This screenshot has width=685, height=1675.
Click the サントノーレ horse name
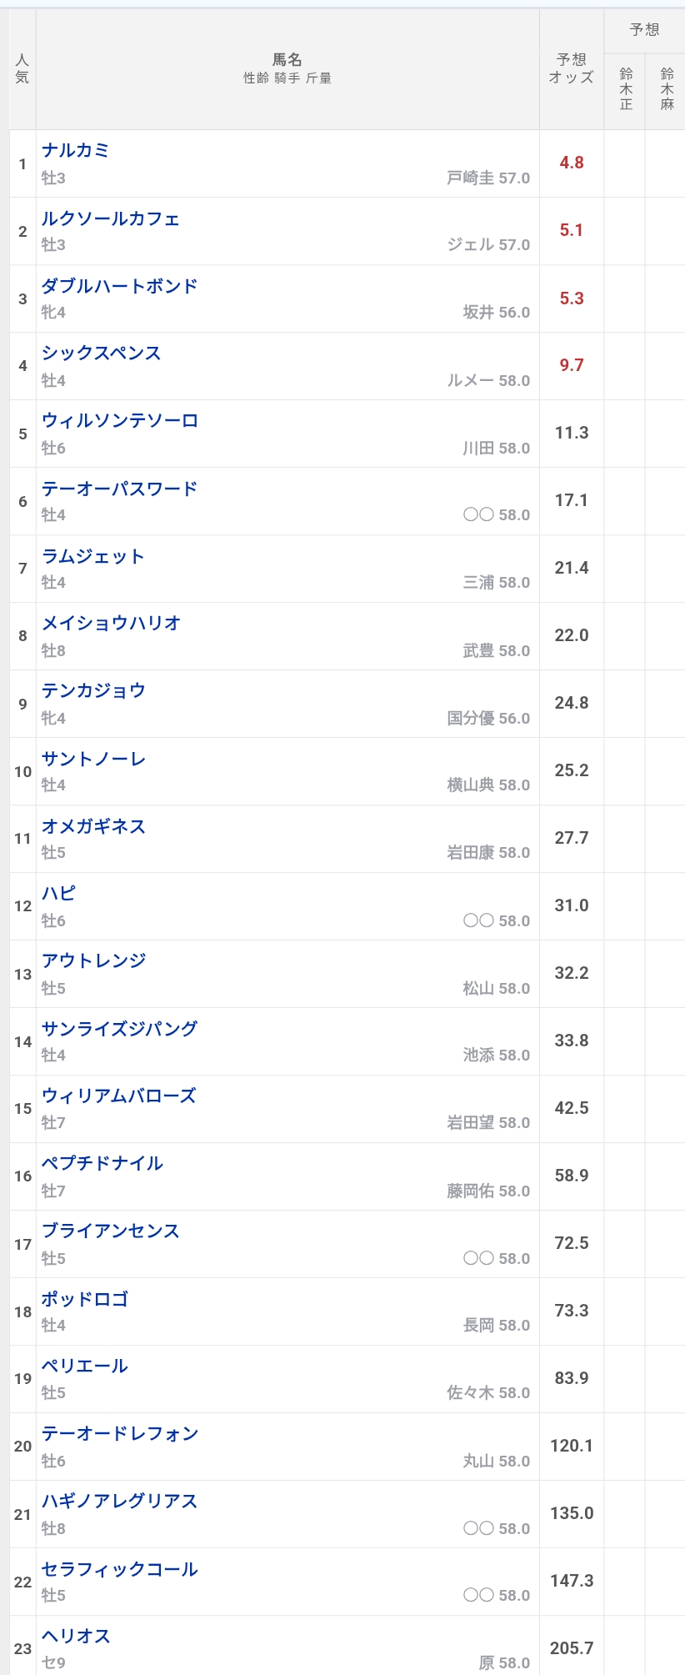[94, 759]
